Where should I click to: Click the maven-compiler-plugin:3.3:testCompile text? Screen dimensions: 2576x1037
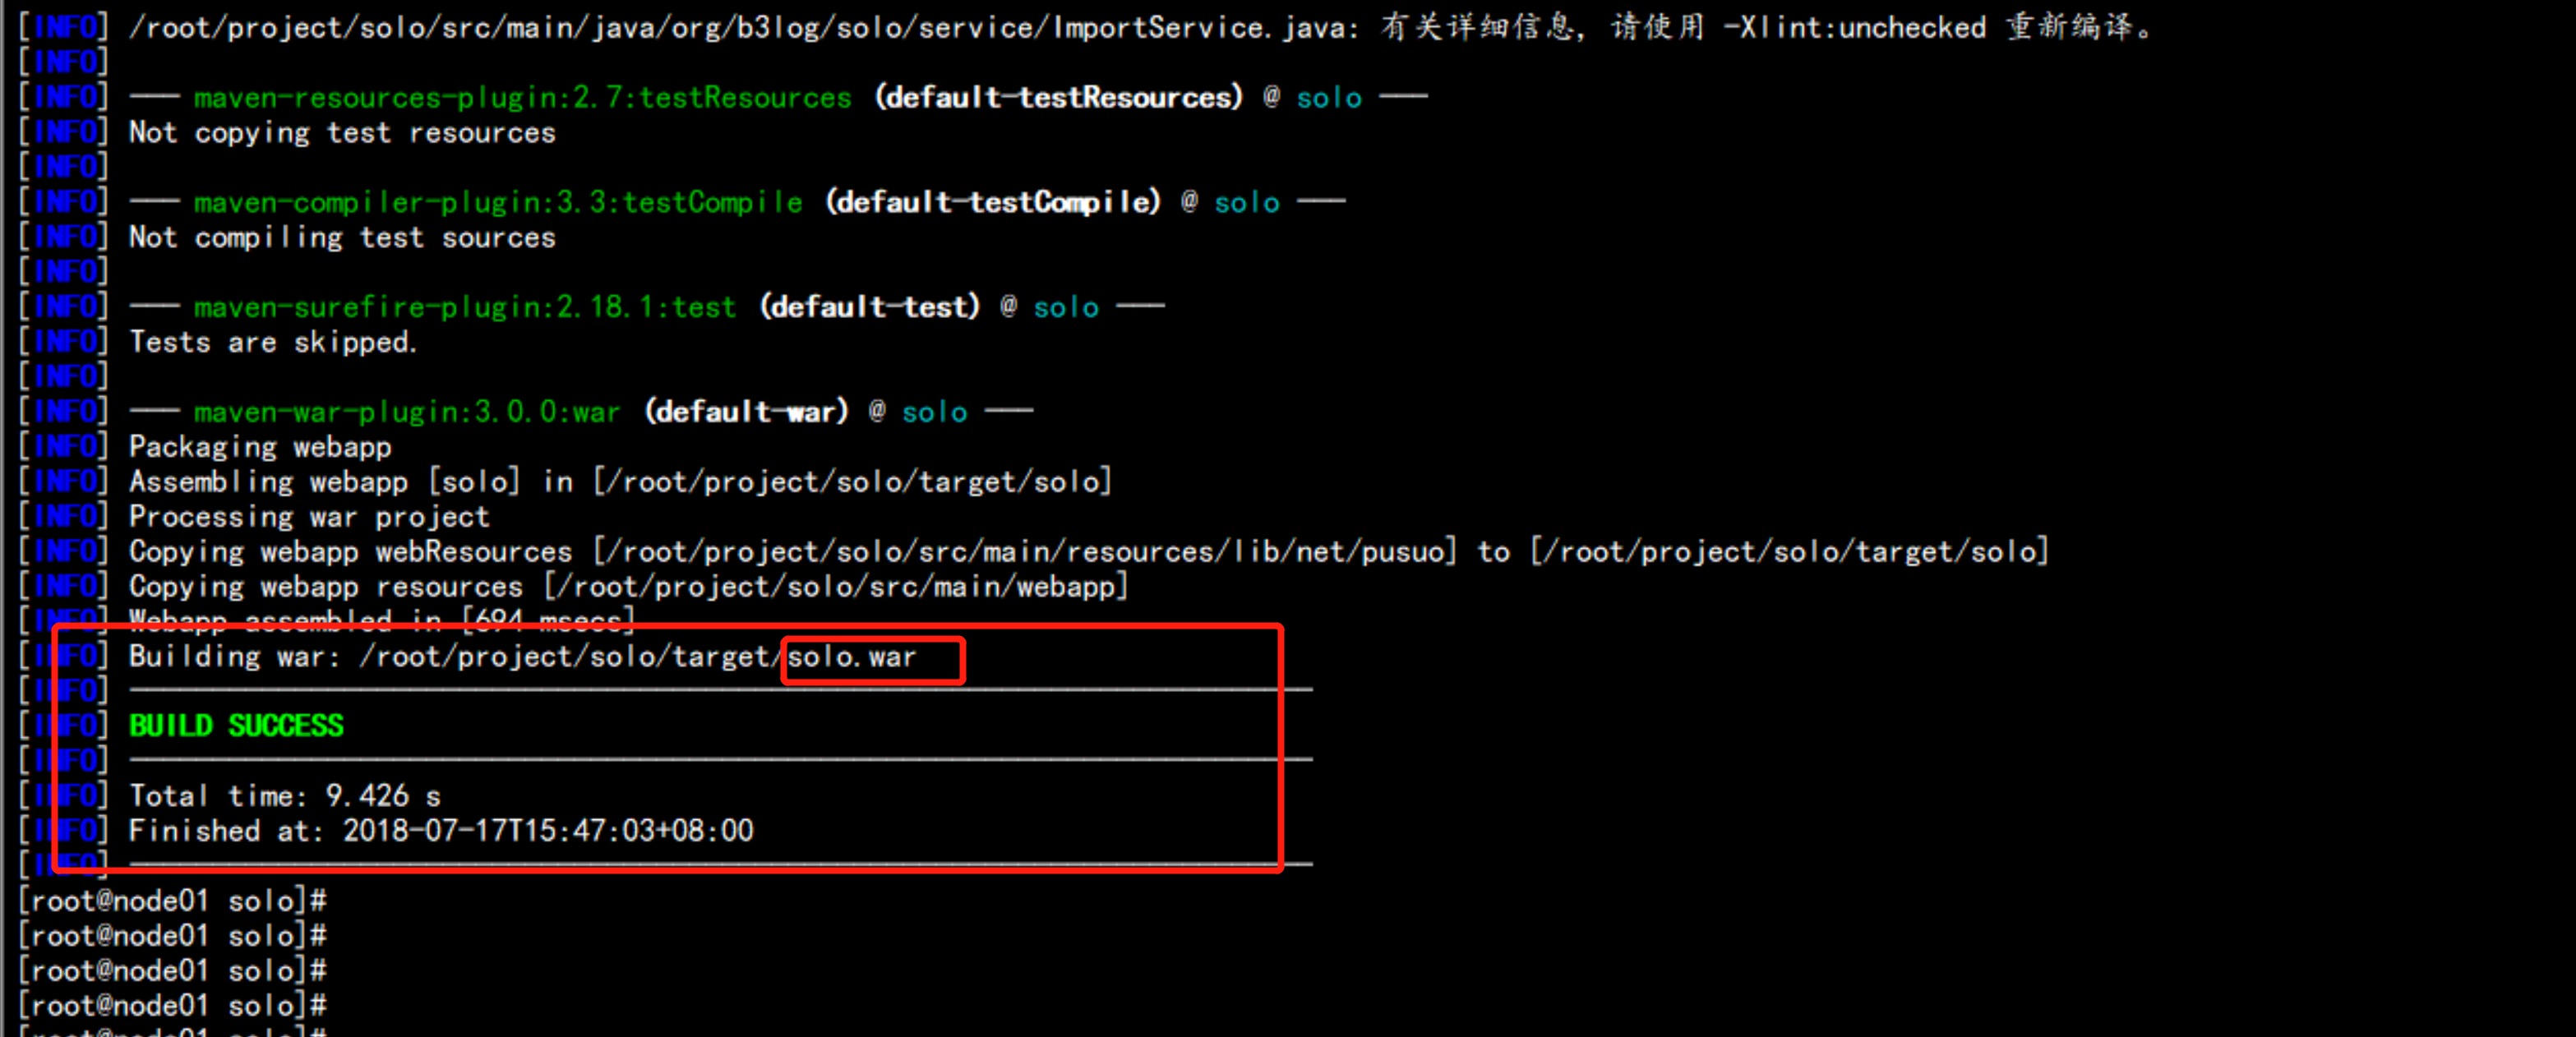pos(498,202)
